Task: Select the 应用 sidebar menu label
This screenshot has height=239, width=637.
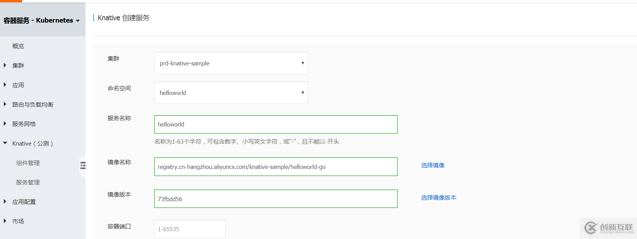Action: 18,85
